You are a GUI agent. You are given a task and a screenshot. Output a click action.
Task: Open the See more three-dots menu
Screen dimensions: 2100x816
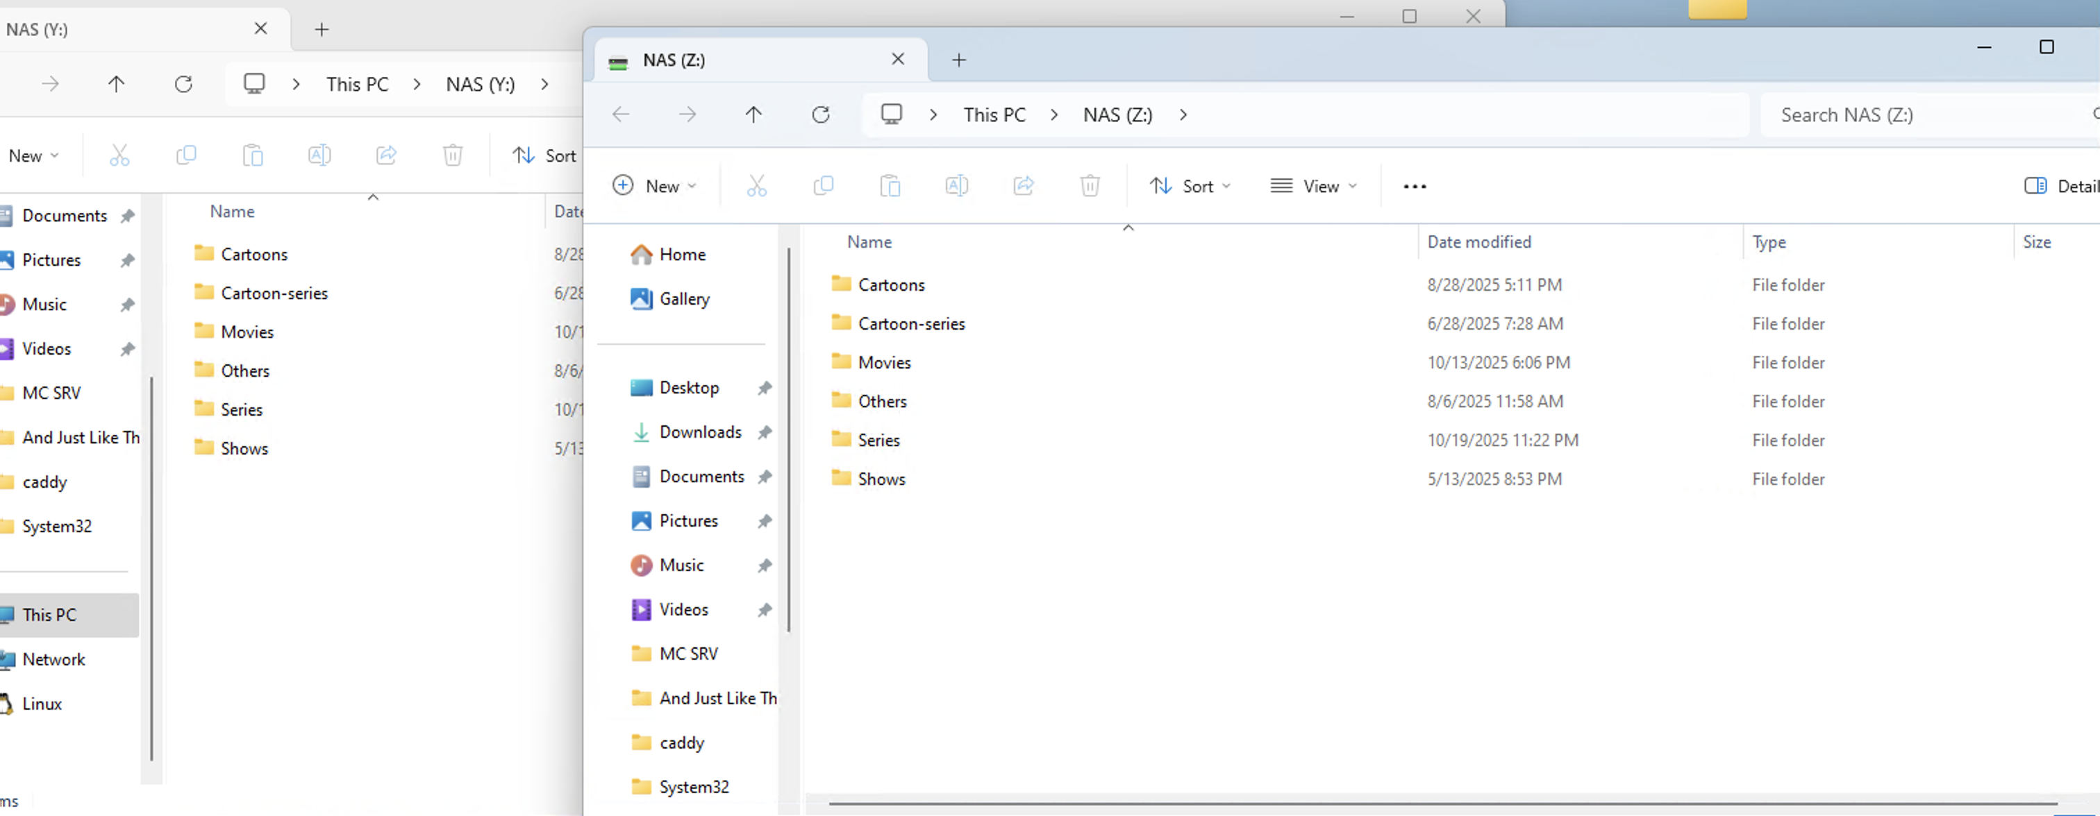(x=1415, y=187)
